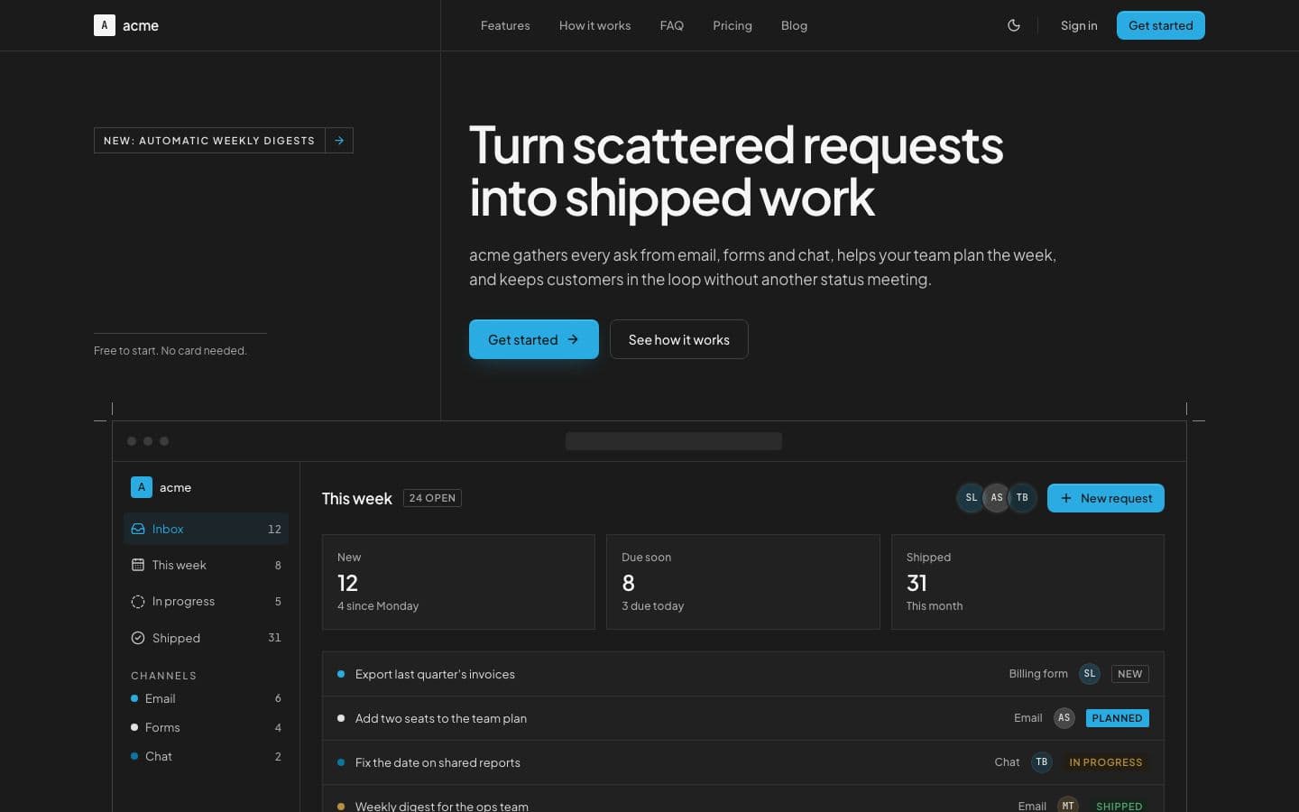Screen dimensions: 1299x812
Task: Click the Inbox tray icon
Action: [x=138, y=529]
